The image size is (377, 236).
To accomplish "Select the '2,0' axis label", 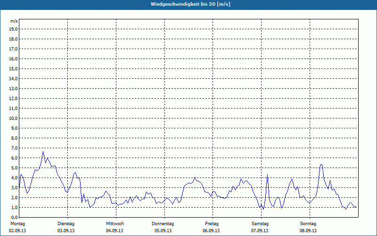I will pyautogui.click(x=15, y=197).
